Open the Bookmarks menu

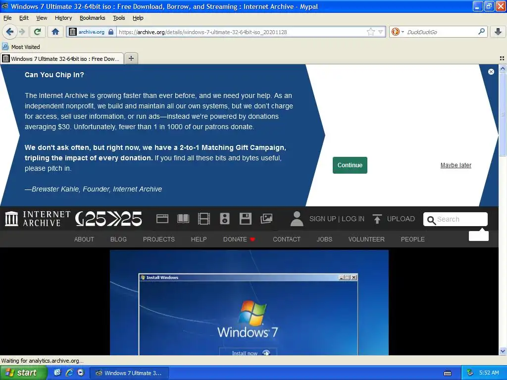pyautogui.click(x=93, y=18)
